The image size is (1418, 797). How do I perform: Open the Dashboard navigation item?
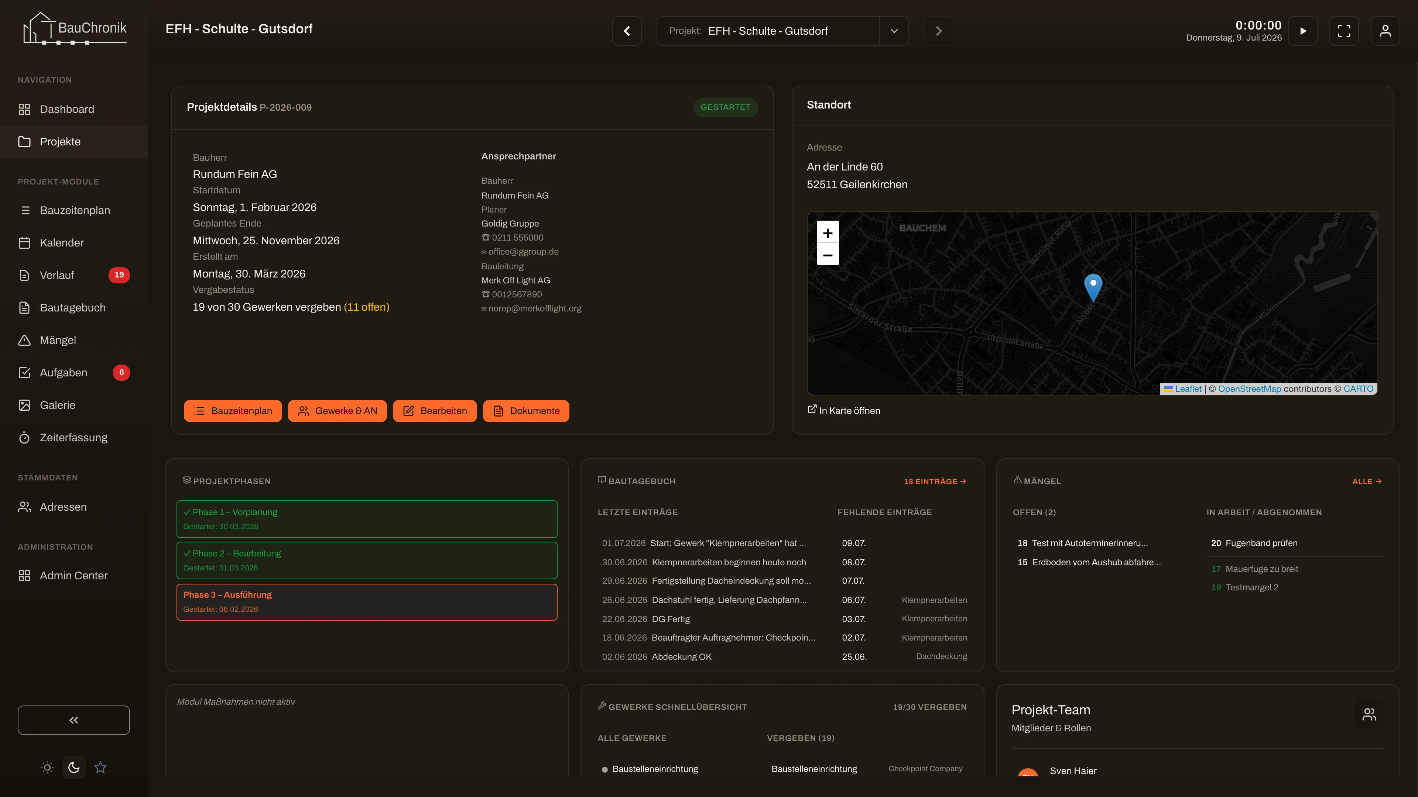point(74,109)
